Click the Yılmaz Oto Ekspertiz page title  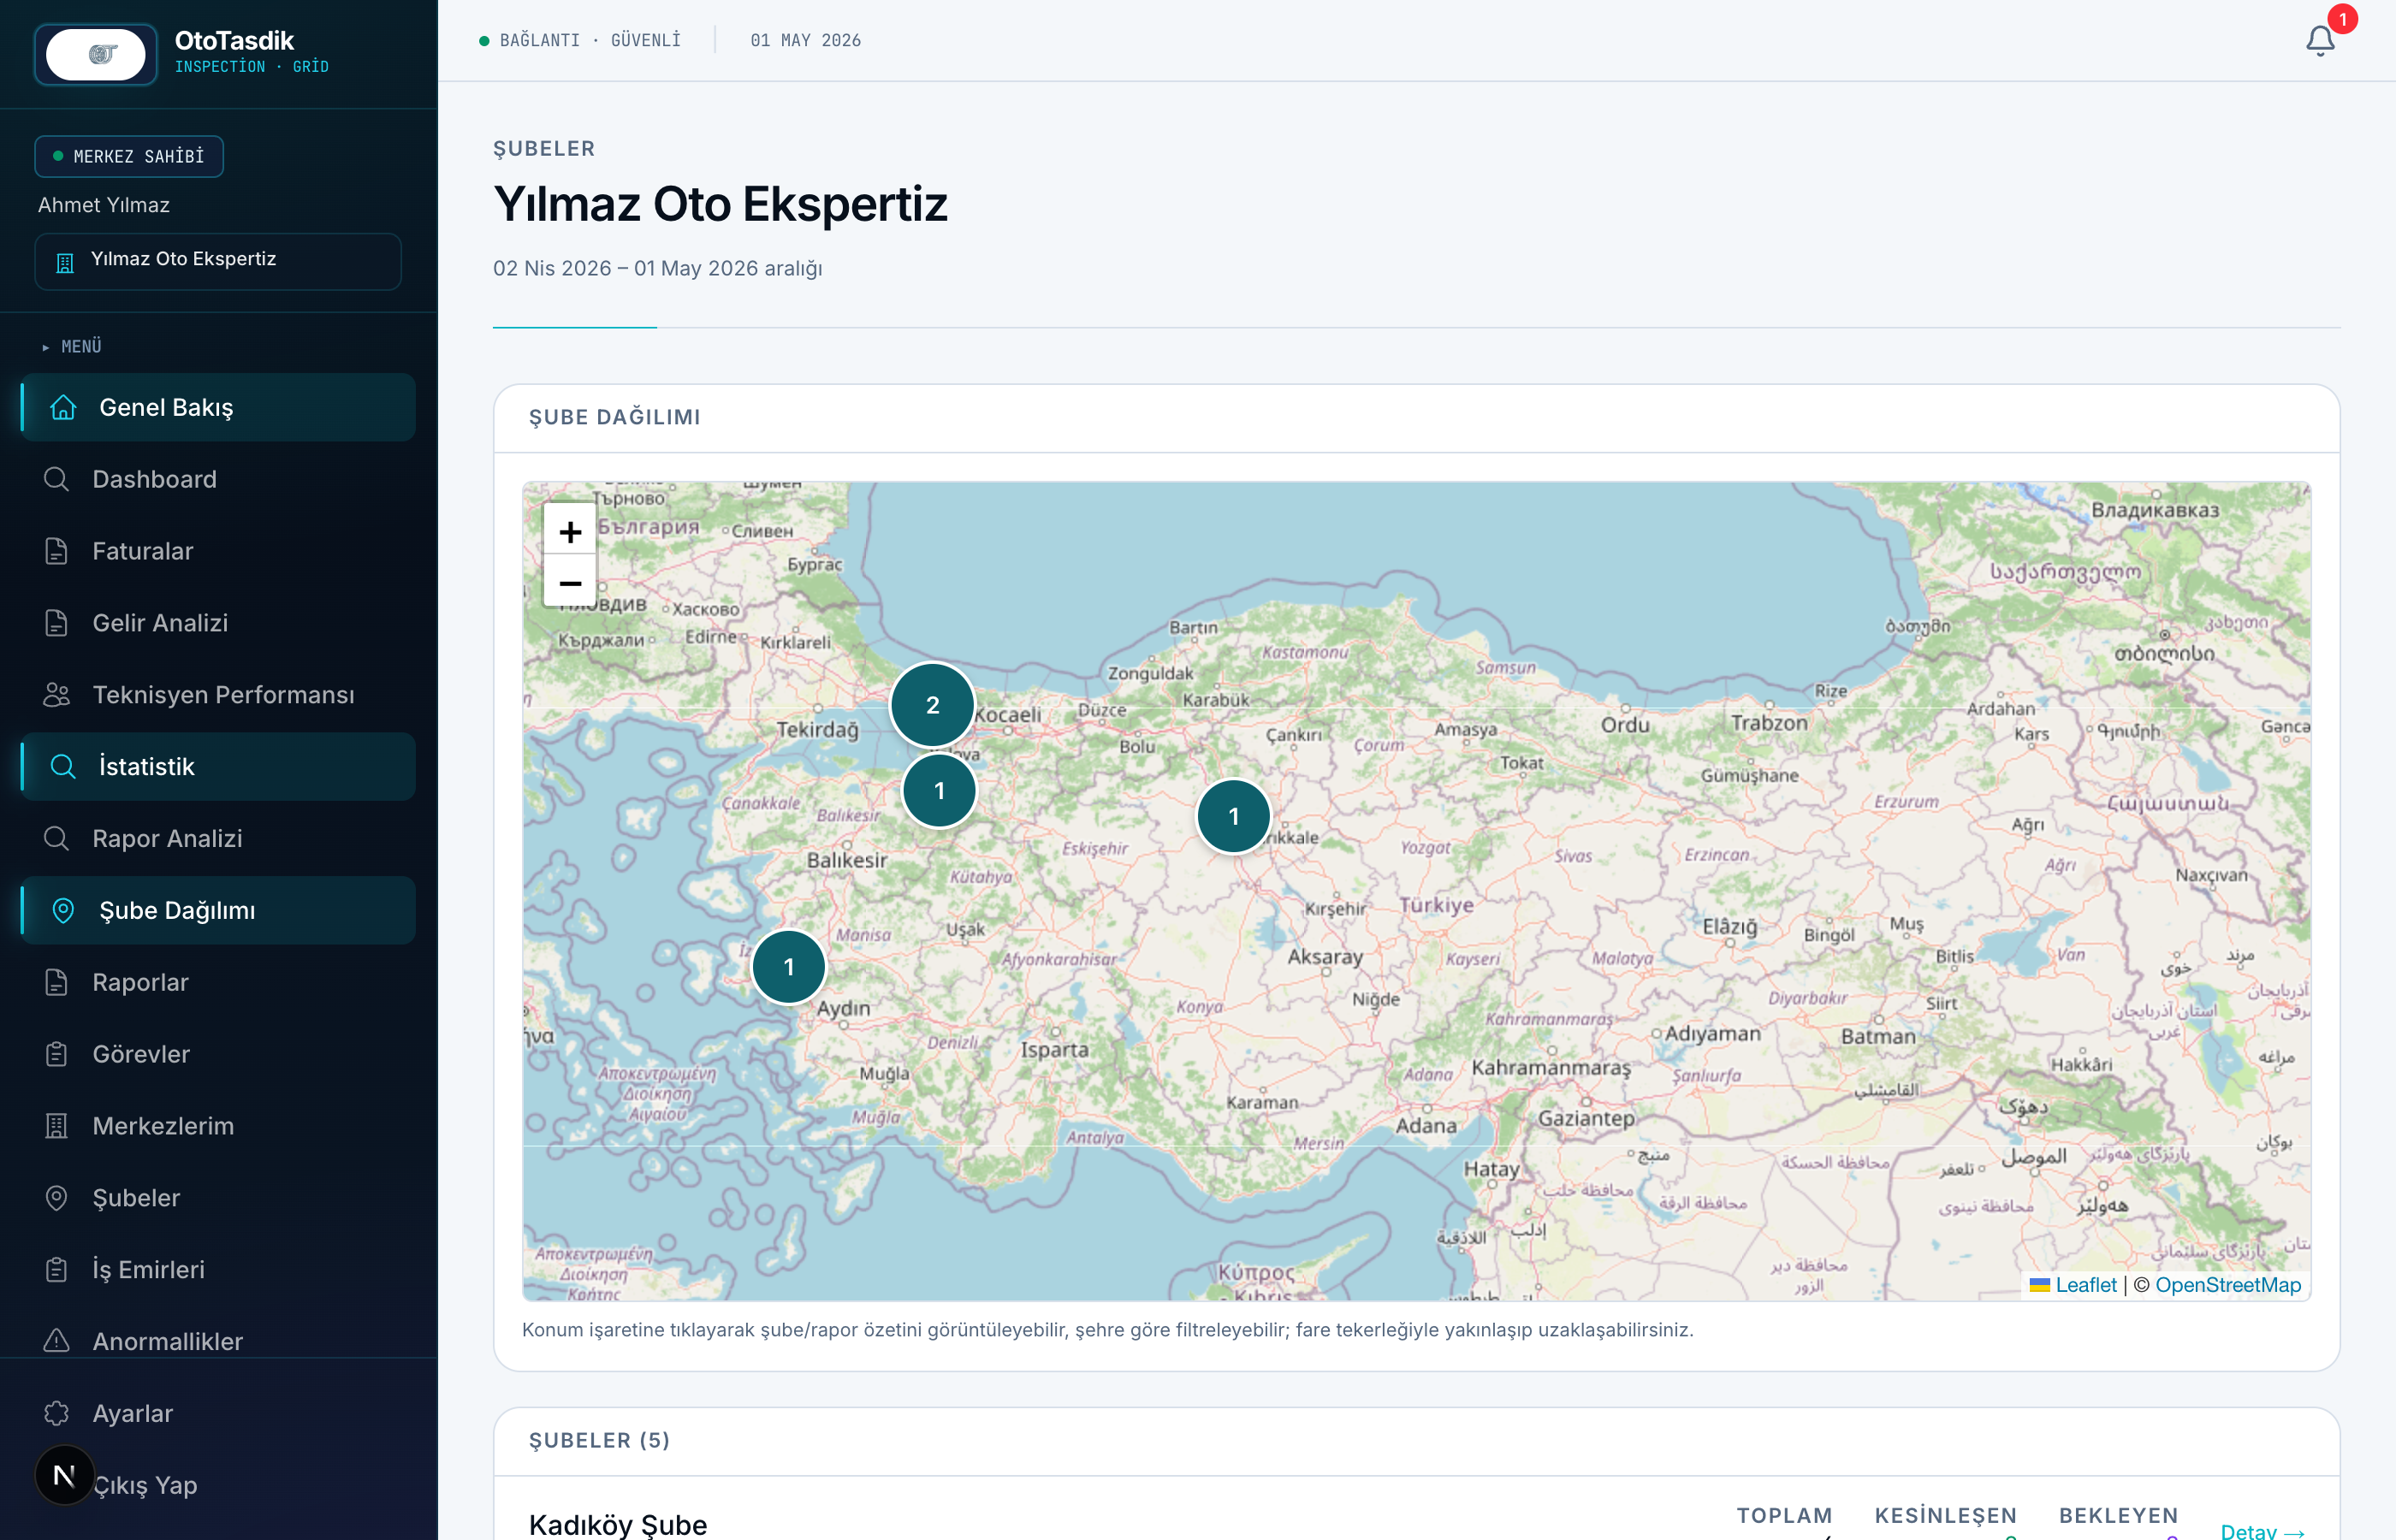tap(721, 204)
